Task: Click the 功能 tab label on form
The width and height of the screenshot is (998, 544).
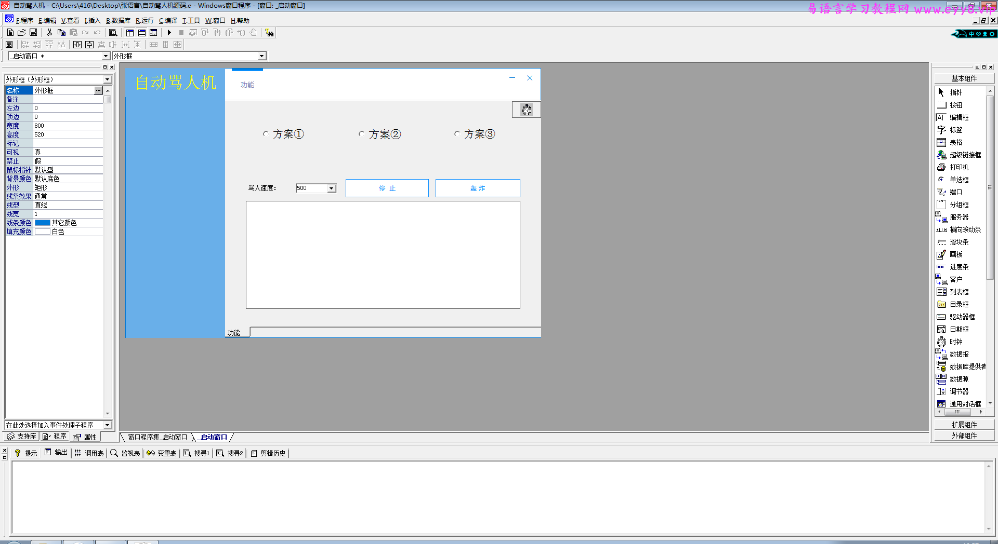Action: tap(234, 333)
